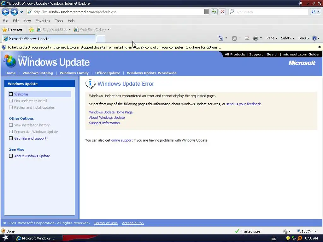Screen dimensions: 323x242
Task: Click the RSS Feeds icon
Action: pos(234,38)
